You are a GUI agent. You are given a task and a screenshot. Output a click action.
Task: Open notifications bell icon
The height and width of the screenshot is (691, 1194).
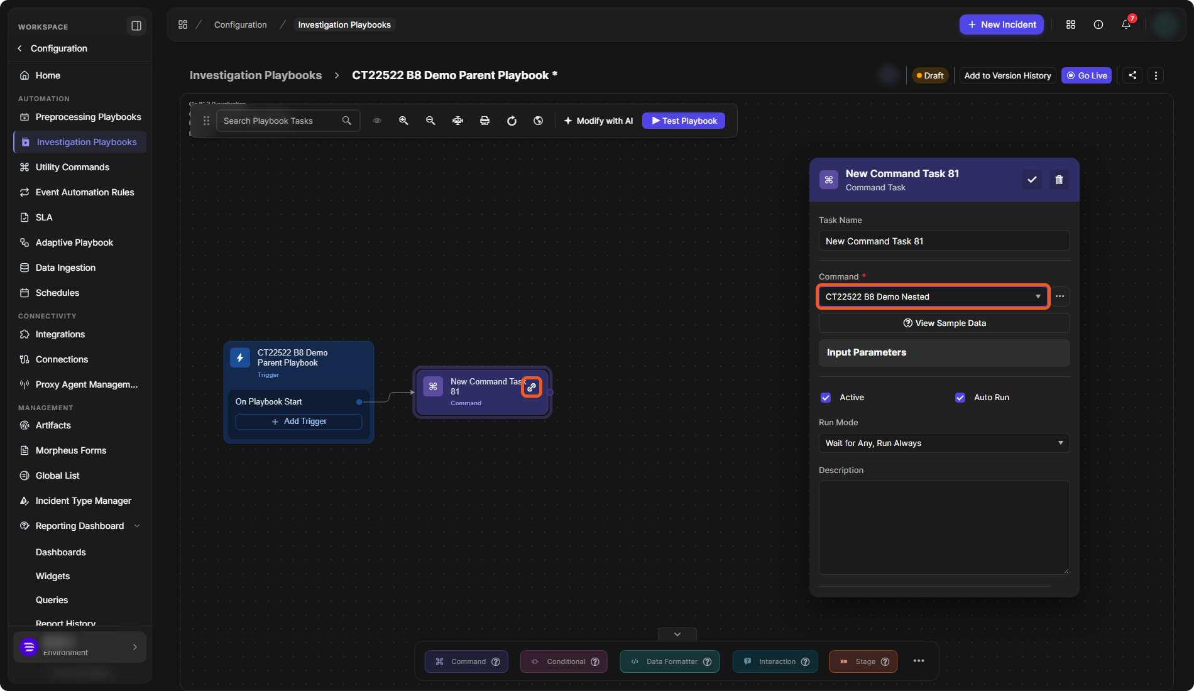[x=1126, y=24]
